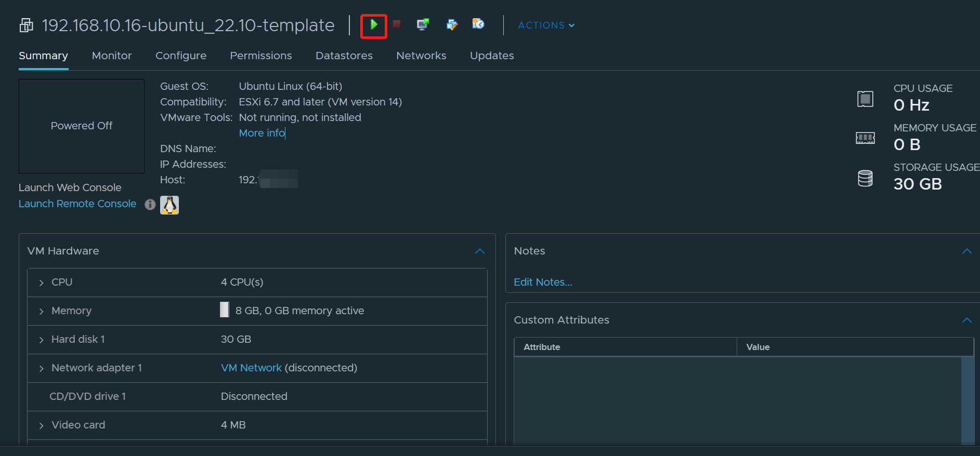Open the ACTIONS dropdown menu
The height and width of the screenshot is (456, 980).
point(546,25)
